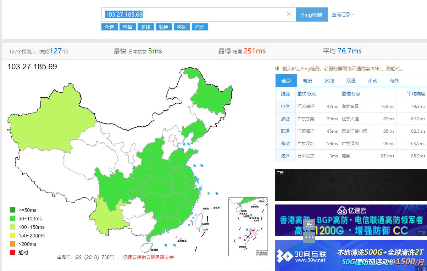Click the 多线 row label in table
Image resolution: width=427 pixels, height=271 pixels.
[x=285, y=119]
